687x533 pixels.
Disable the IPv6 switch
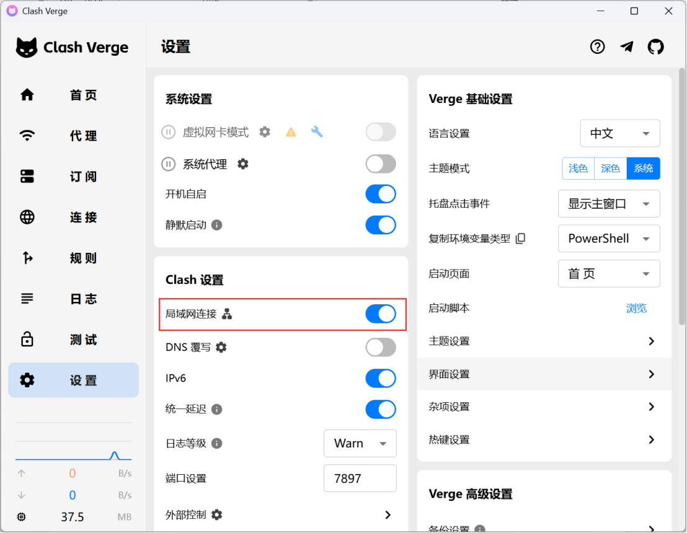click(381, 378)
